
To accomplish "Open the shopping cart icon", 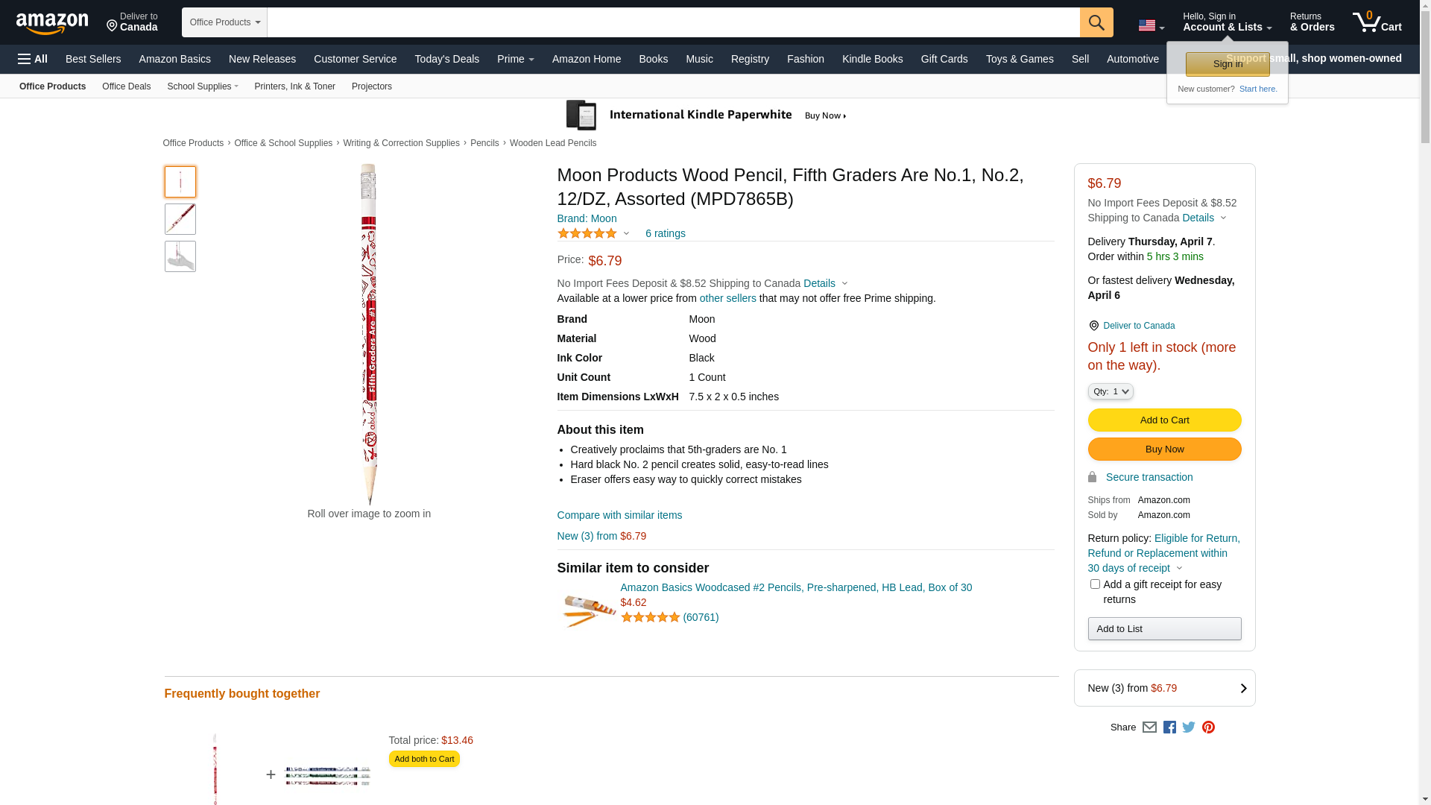I will 1377,22.
